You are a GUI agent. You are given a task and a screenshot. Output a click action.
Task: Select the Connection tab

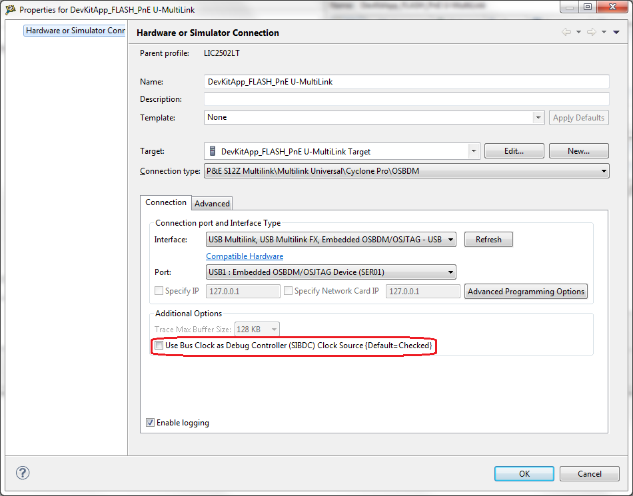tap(165, 202)
